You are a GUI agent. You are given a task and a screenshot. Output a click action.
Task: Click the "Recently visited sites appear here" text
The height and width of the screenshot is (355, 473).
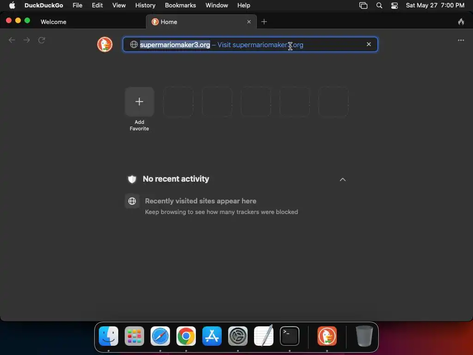coord(200,201)
